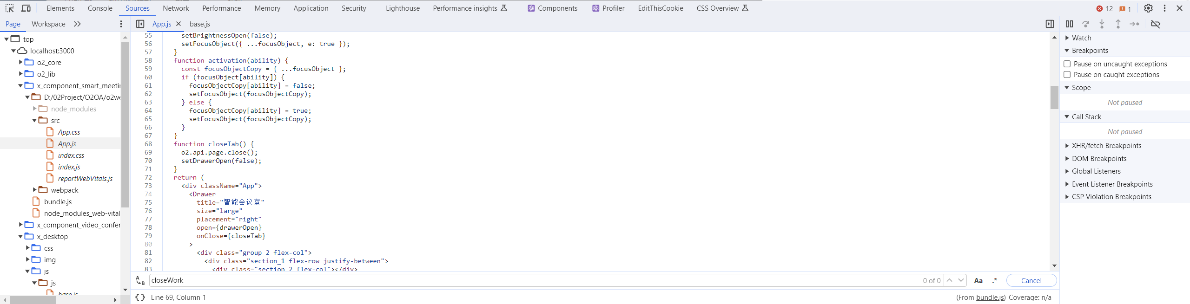
Task: Toggle regular expression search option
Action: point(995,280)
